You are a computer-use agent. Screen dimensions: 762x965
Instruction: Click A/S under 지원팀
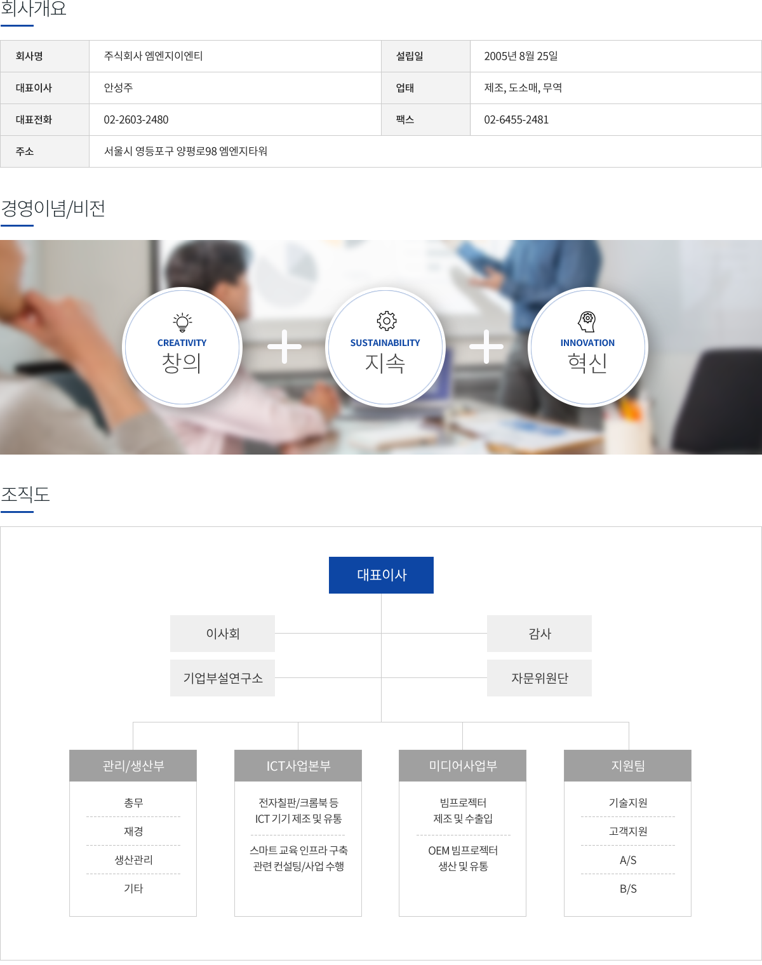[x=628, y=860]
